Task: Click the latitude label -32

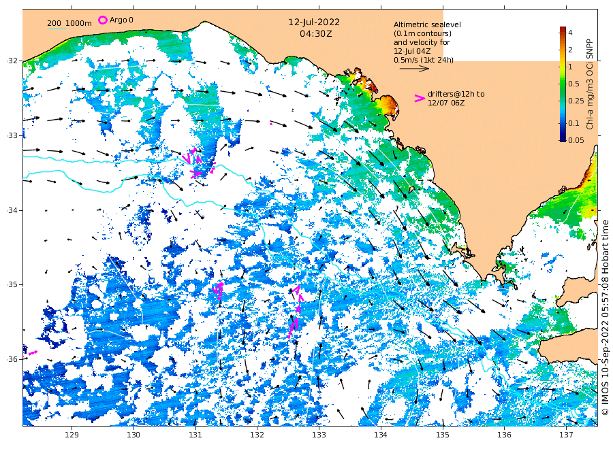Action: click(x=12, y=61)
